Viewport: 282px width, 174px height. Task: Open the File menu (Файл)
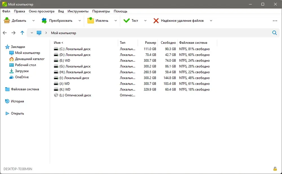[6, 11]
